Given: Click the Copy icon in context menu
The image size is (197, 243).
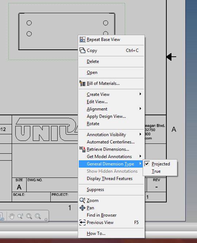Looking at the screenshot, I should click(82, 51).
